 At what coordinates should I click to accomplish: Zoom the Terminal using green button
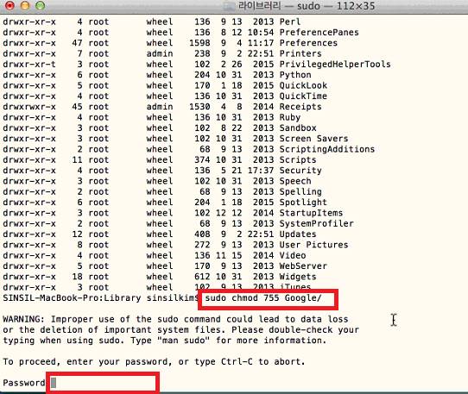[x=40, y=5]
